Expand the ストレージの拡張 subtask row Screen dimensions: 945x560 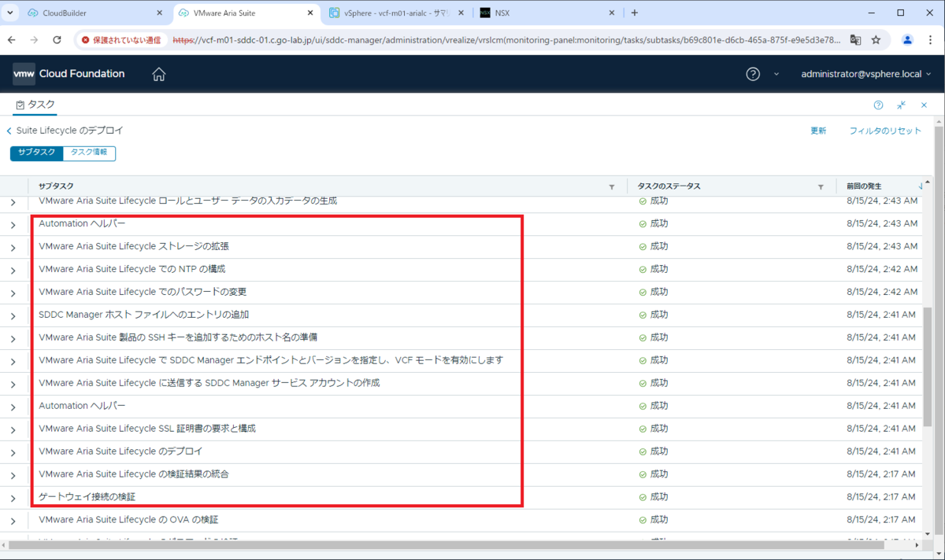[x=13, y=247]
